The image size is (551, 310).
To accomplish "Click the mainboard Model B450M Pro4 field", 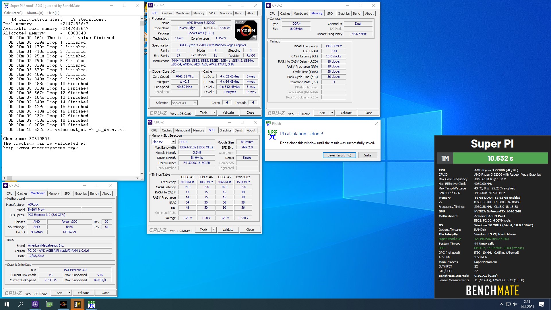I will point(54,210).
